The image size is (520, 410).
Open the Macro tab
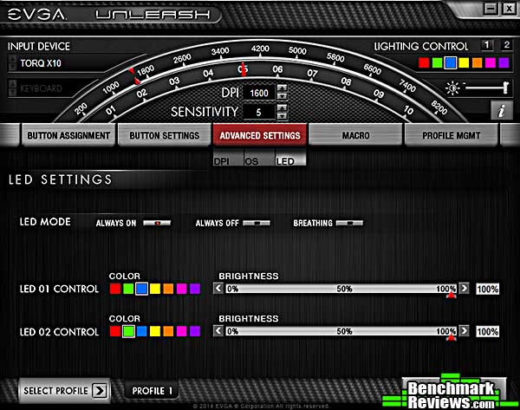point(355,136)
